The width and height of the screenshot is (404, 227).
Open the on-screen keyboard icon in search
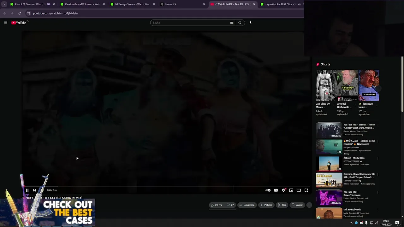pos(232,23)
